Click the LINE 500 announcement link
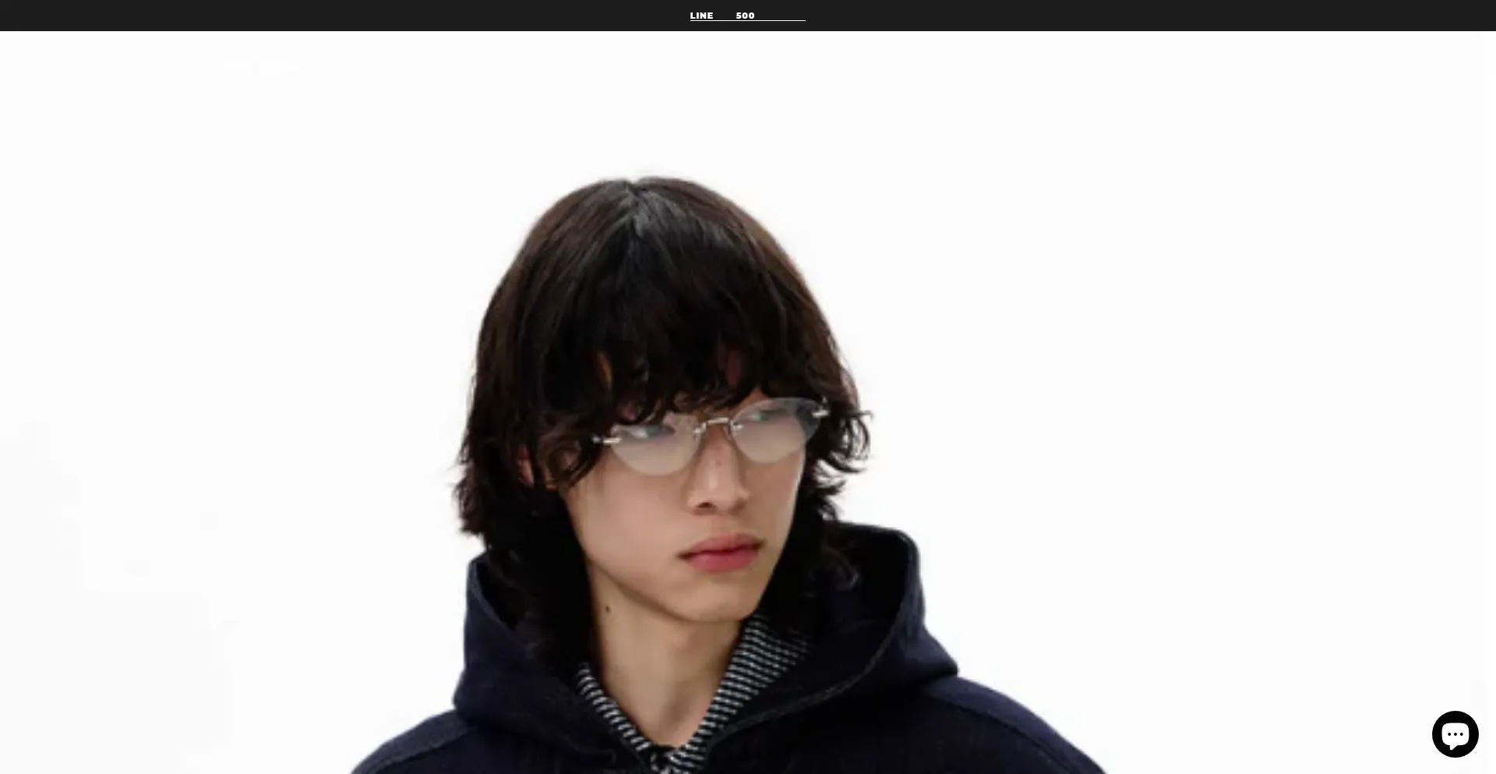The image size is (1496, 774). [x=747, y=16]
